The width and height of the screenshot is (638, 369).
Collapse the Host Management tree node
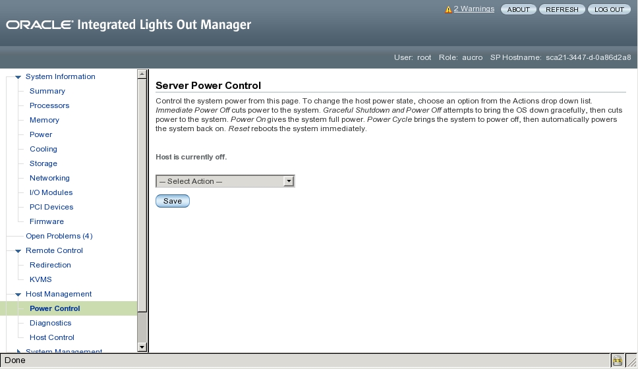click(x=18, y=295)
